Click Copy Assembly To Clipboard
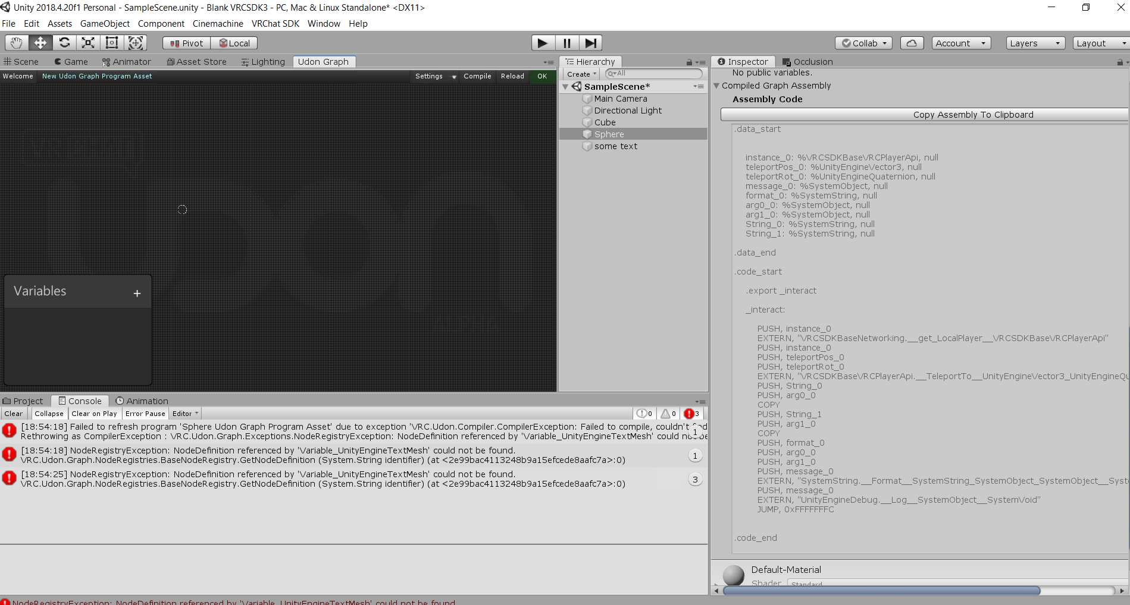 (924, 115)
